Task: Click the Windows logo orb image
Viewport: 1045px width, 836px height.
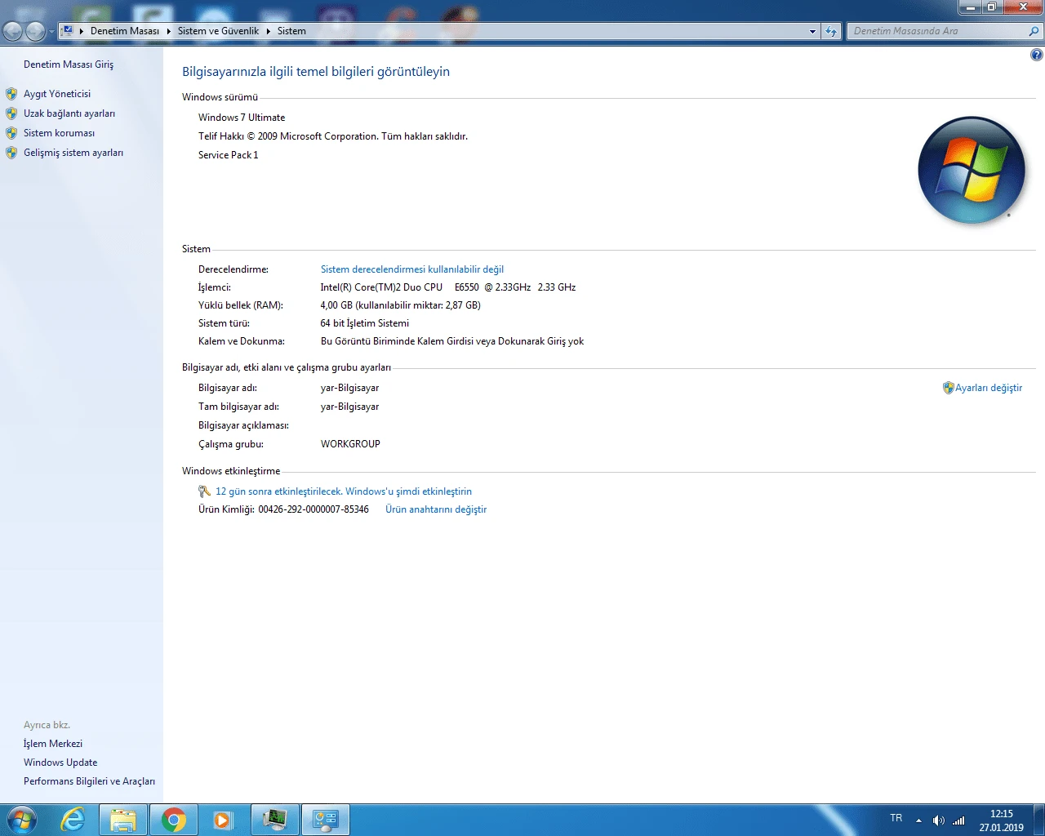Action: (x=971, y=170)
